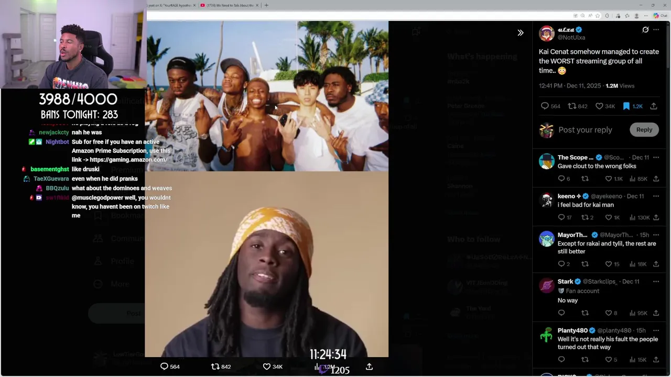Repost Planty480's comment

point(585,360)
